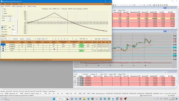The width and height of the screenshot is (179, 101).
Task: Open the Windows Start menu
Action: point(54,99)
